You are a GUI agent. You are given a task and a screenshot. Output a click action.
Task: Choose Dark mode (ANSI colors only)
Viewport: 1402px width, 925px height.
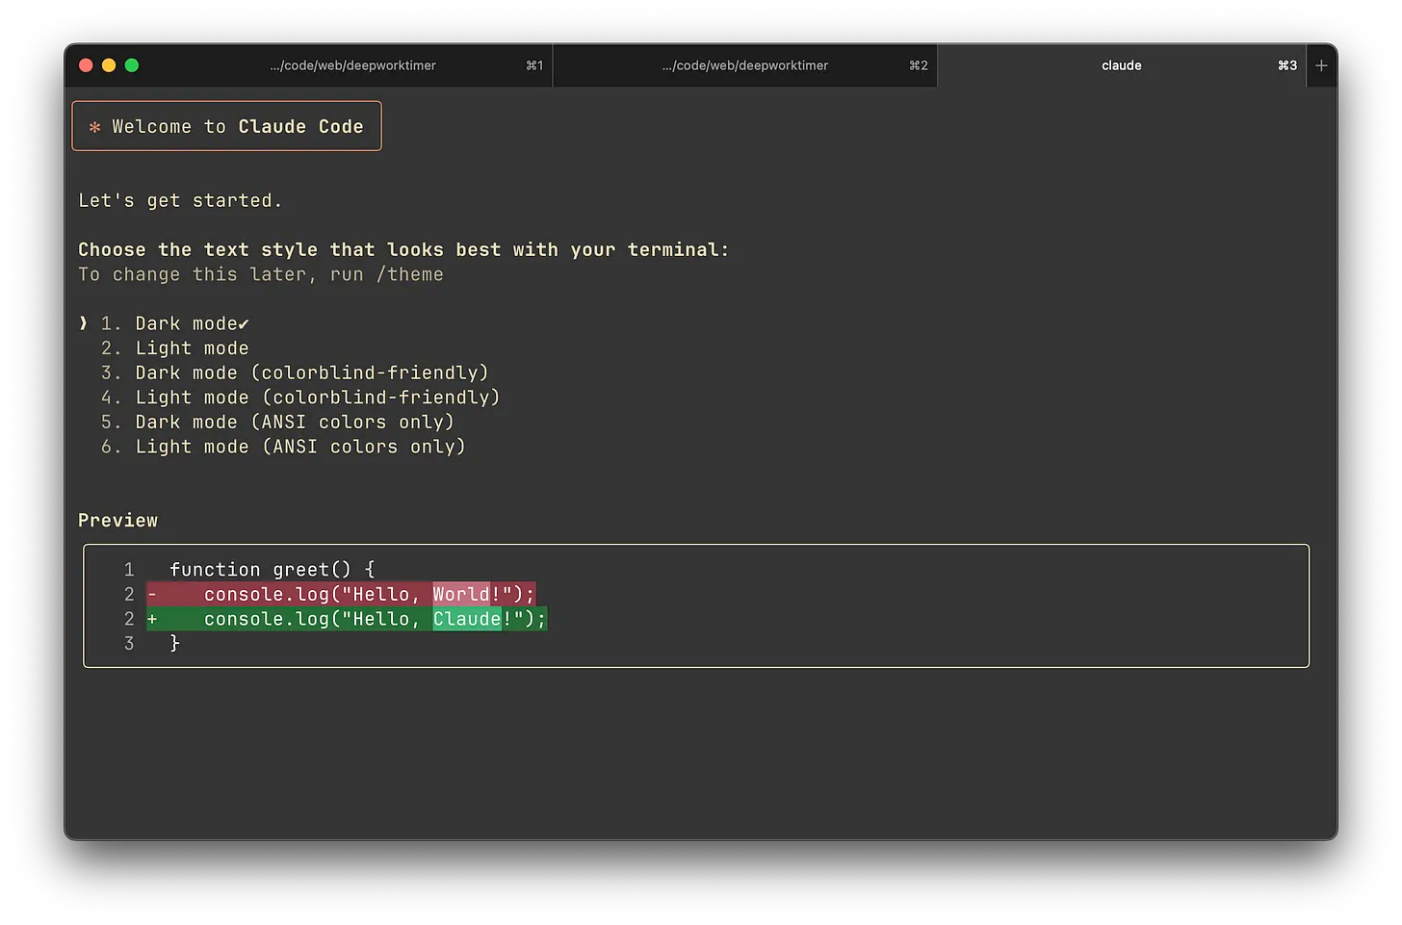[x=277, y=422]
